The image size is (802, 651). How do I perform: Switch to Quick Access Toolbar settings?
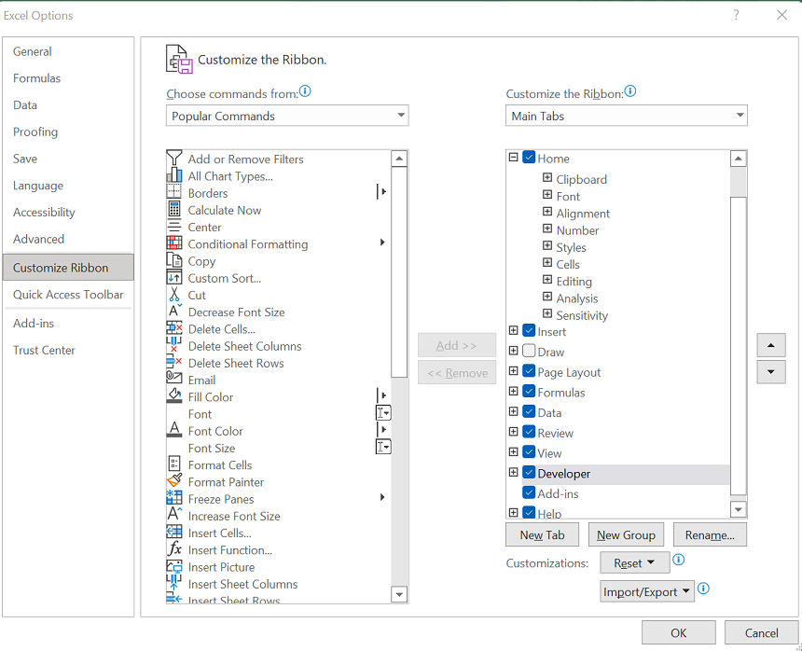tap(68, 295)
